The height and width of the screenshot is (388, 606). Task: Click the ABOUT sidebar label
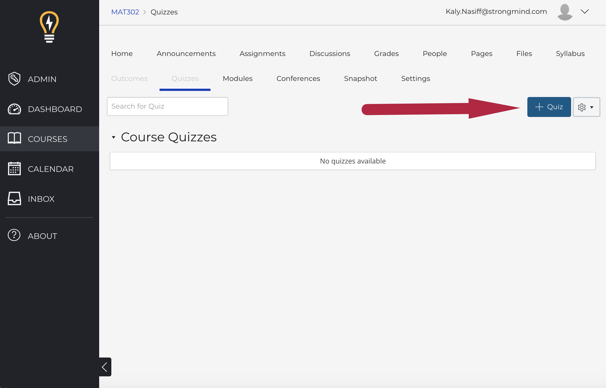(x=42, y=236)
